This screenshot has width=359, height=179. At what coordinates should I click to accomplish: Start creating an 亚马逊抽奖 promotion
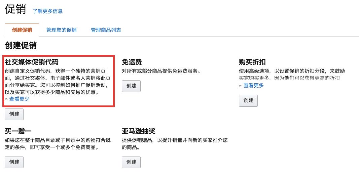point(131,162)
